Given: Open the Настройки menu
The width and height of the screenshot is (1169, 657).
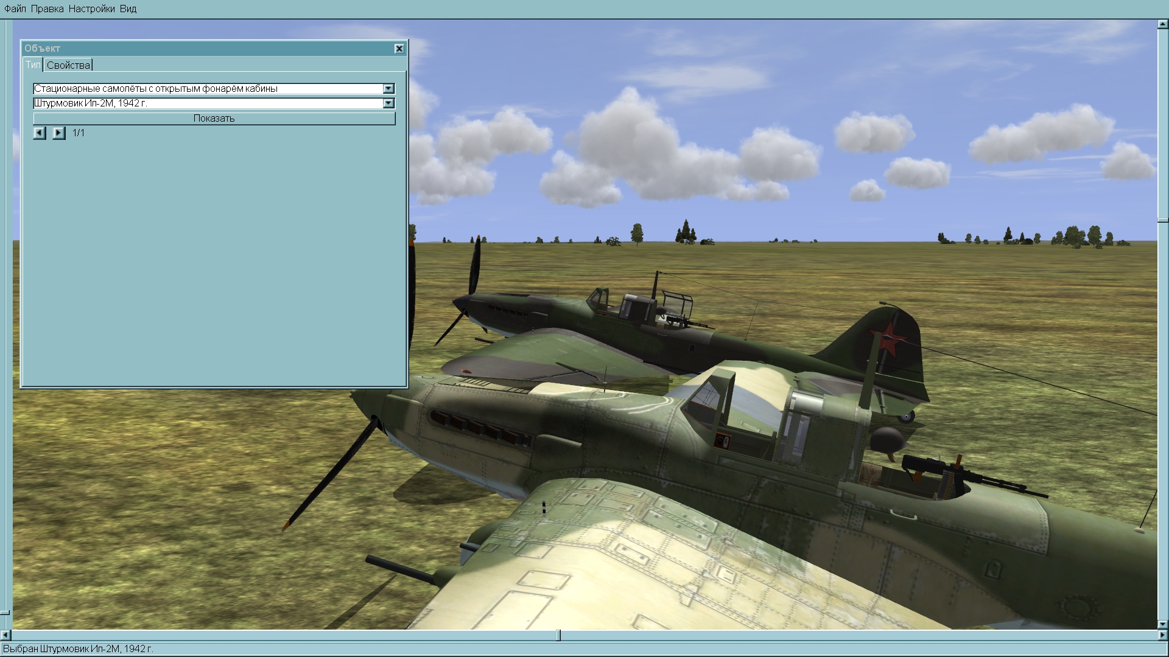Looking at the screenshot, I should pos(91,9).
